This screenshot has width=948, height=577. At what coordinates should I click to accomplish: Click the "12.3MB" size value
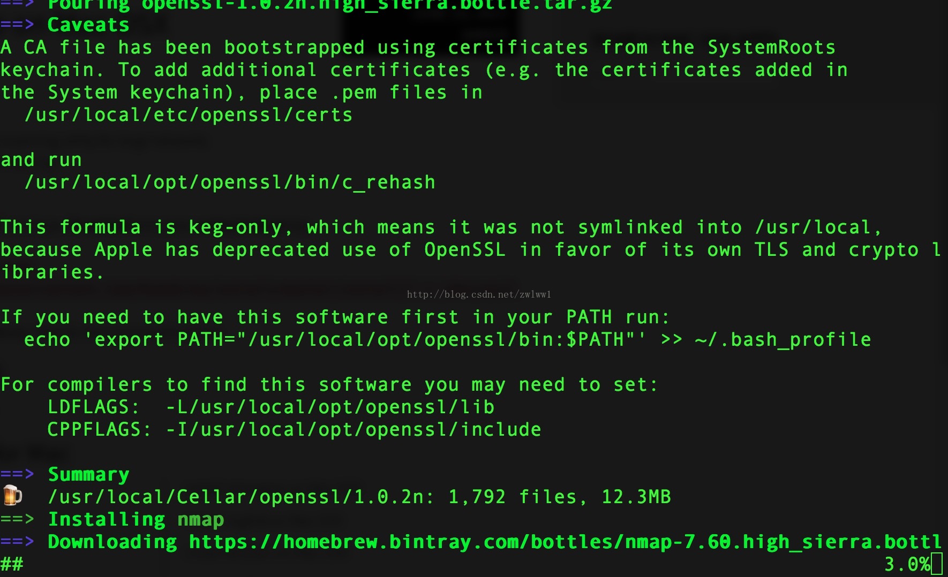(x=636, y=497)
